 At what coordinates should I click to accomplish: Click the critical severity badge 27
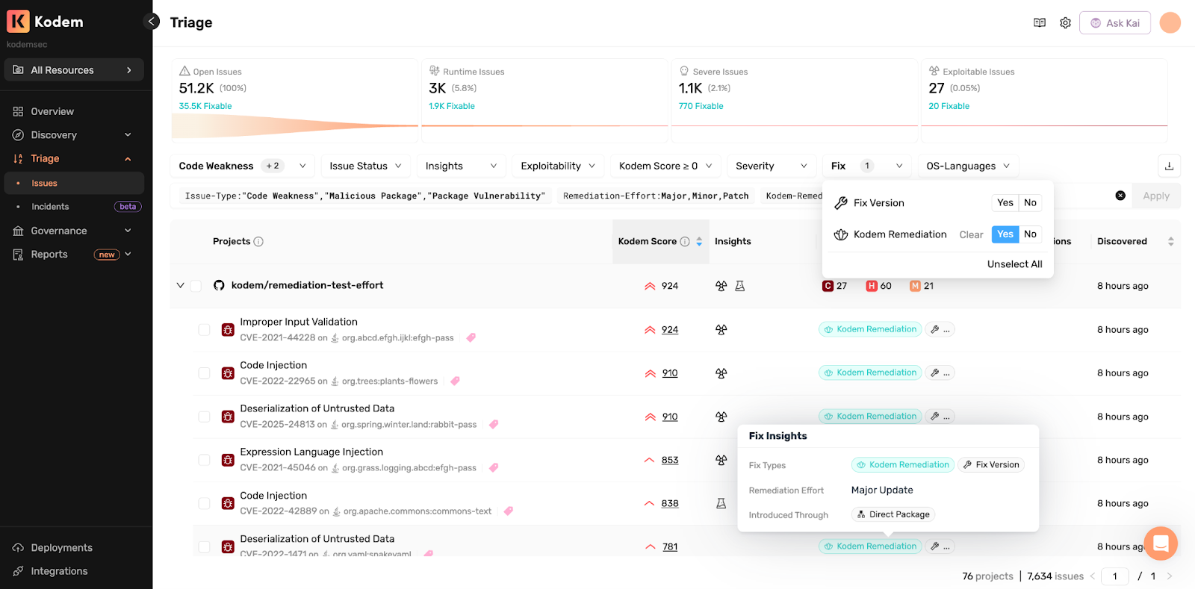[x=835, y=286]
